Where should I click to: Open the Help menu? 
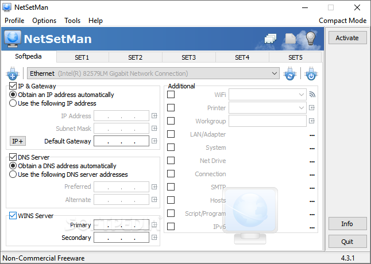(x=95, y=21)
